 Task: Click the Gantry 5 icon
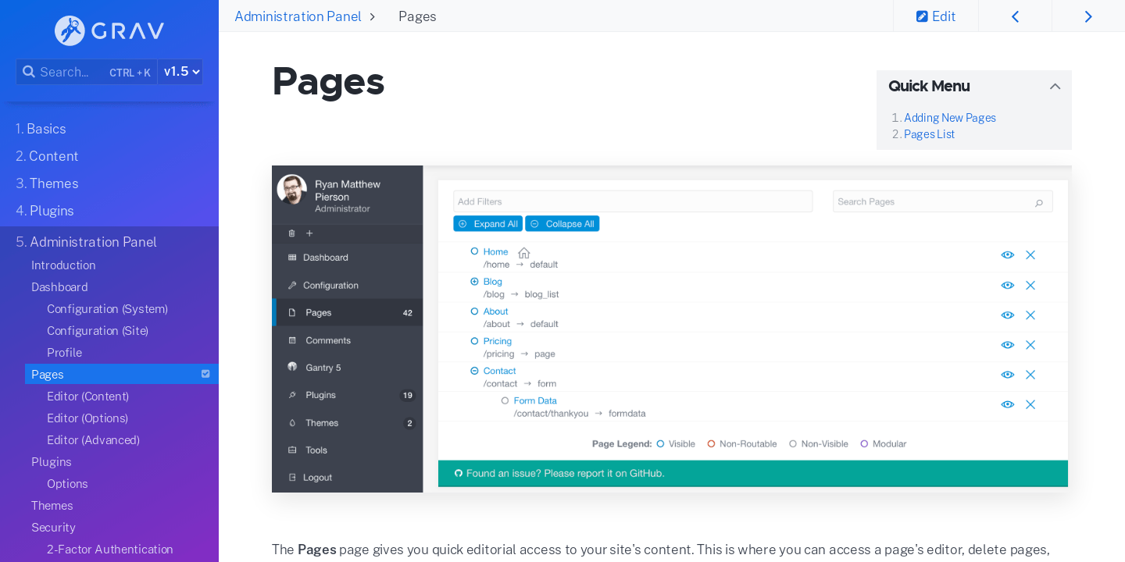[x=291, y=367]
